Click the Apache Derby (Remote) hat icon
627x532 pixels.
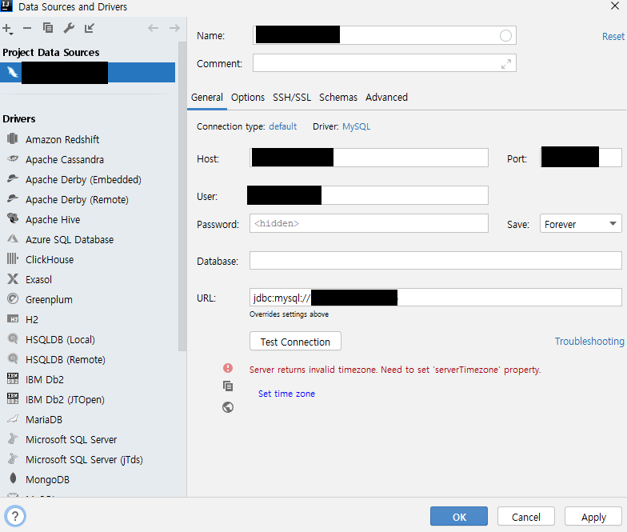coord(13,198)
